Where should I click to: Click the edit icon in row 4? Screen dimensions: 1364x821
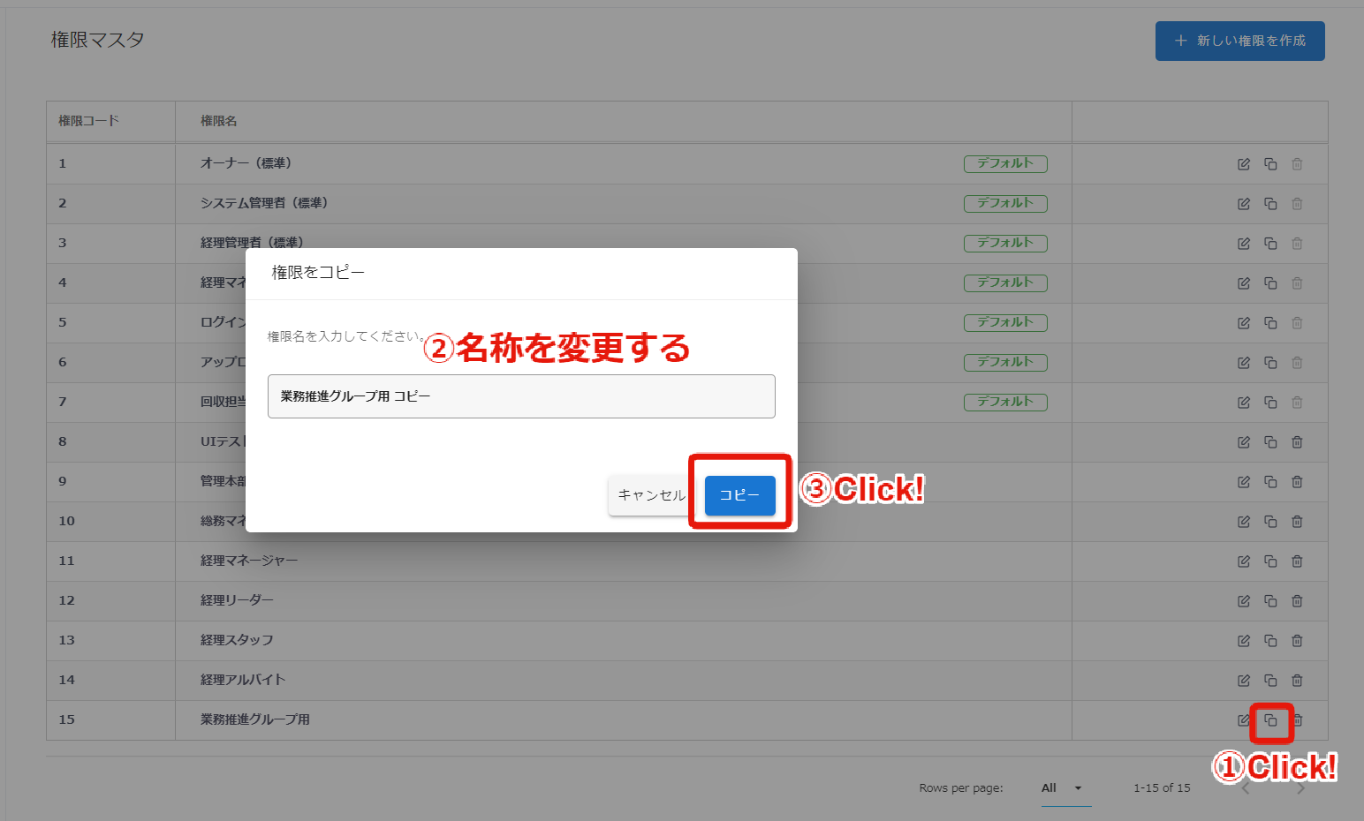[x=1244, y=283]
